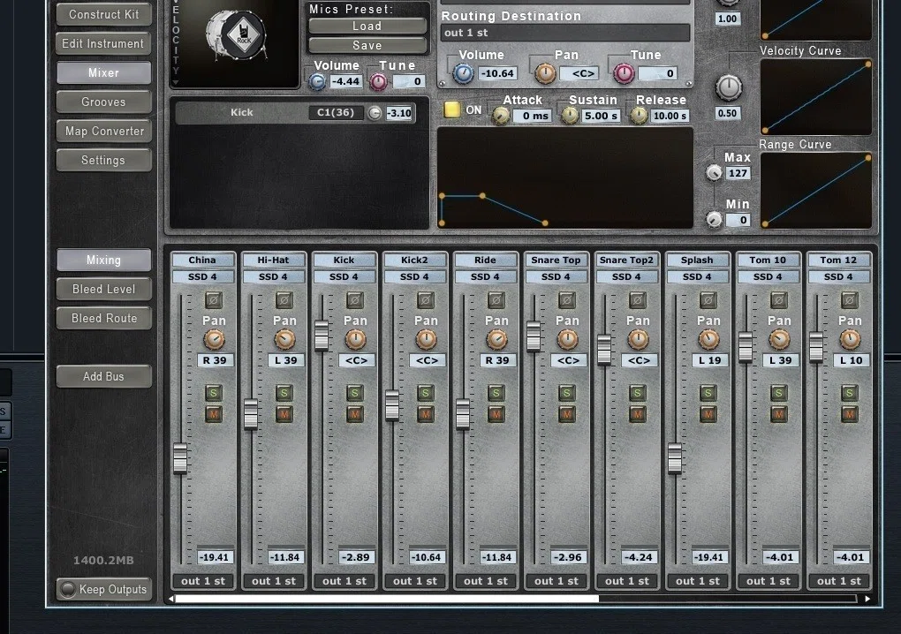The width and height of the screenshot is (901, 634).
Task: Open the Map Converter page
Action: coord(104,132)
